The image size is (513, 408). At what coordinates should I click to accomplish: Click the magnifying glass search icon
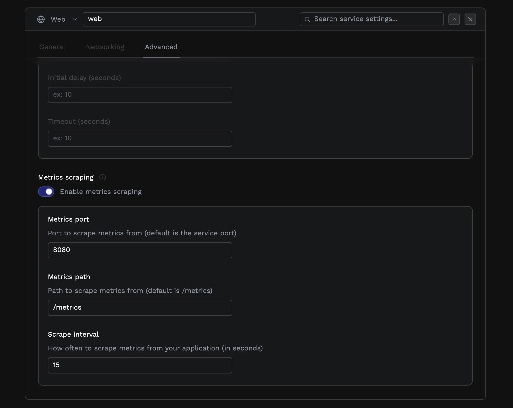(307, 19)
